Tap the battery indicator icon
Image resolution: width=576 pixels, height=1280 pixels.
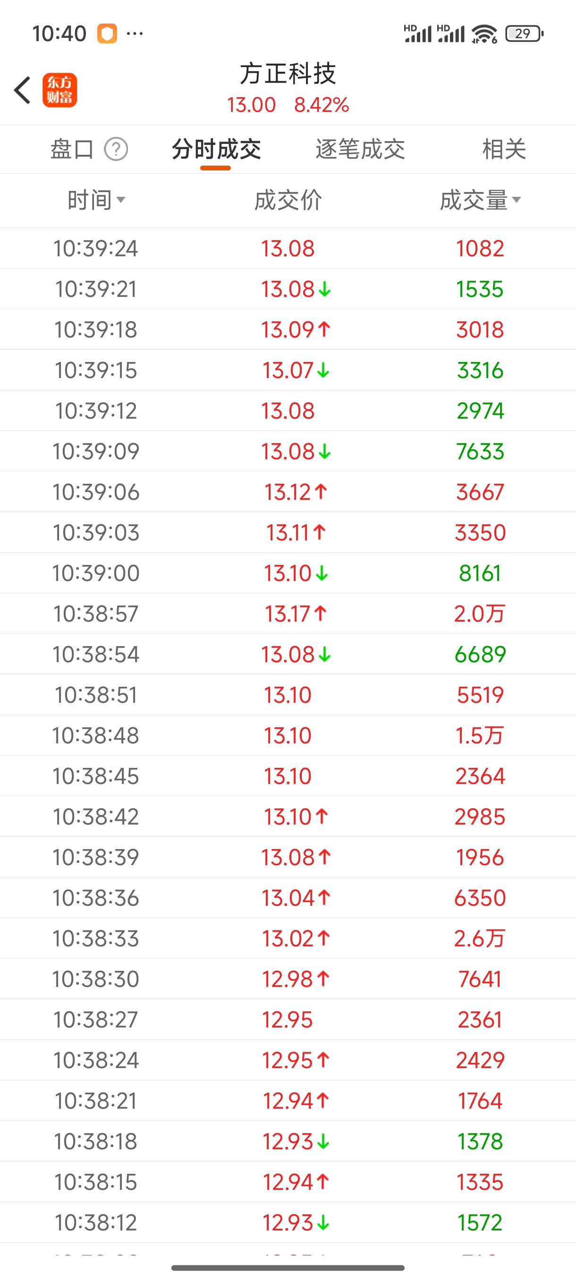524,34
